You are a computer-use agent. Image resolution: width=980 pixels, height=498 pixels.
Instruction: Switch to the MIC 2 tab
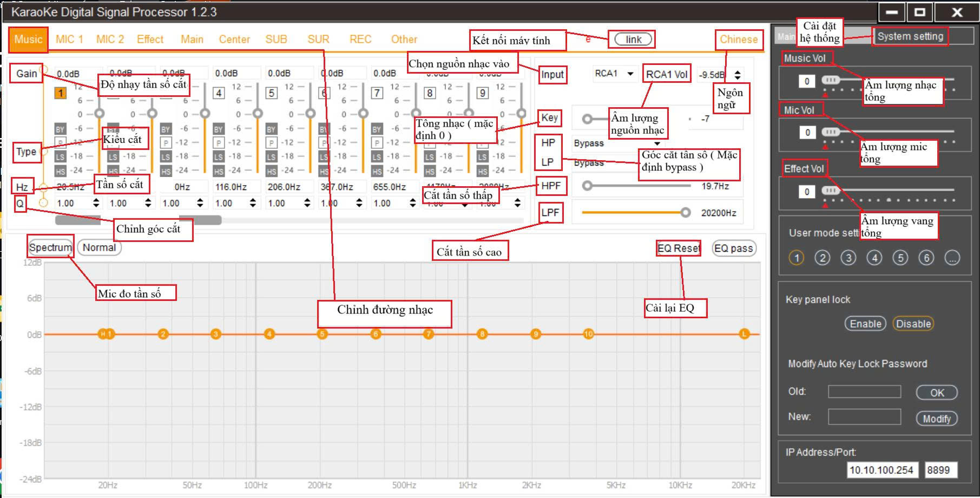pyautogui.click(x=110, y=39)
